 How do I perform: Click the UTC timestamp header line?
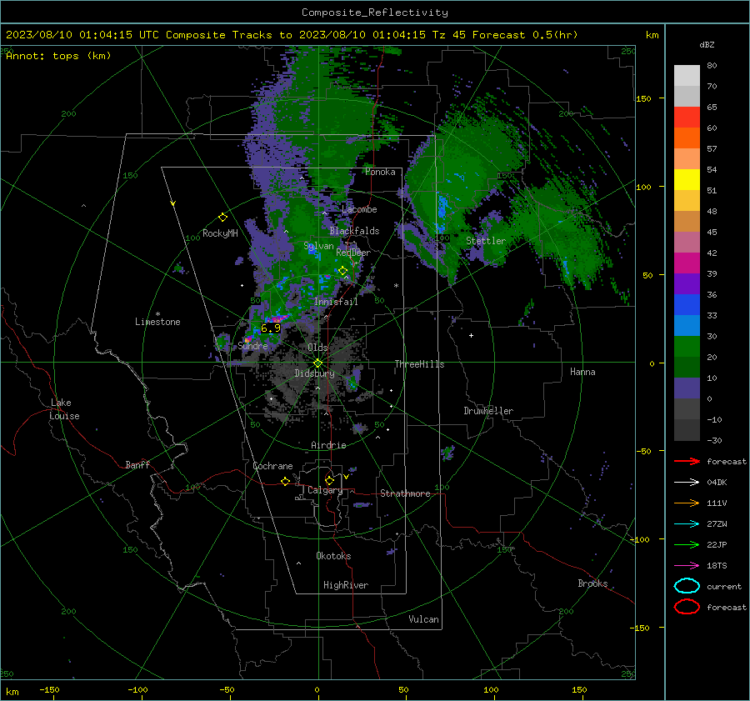tap(292, 35)
